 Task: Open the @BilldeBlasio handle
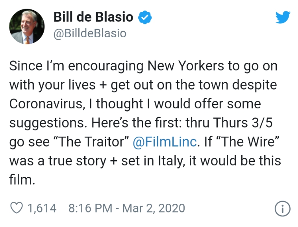pyautogui.click(x=90, y=33)
